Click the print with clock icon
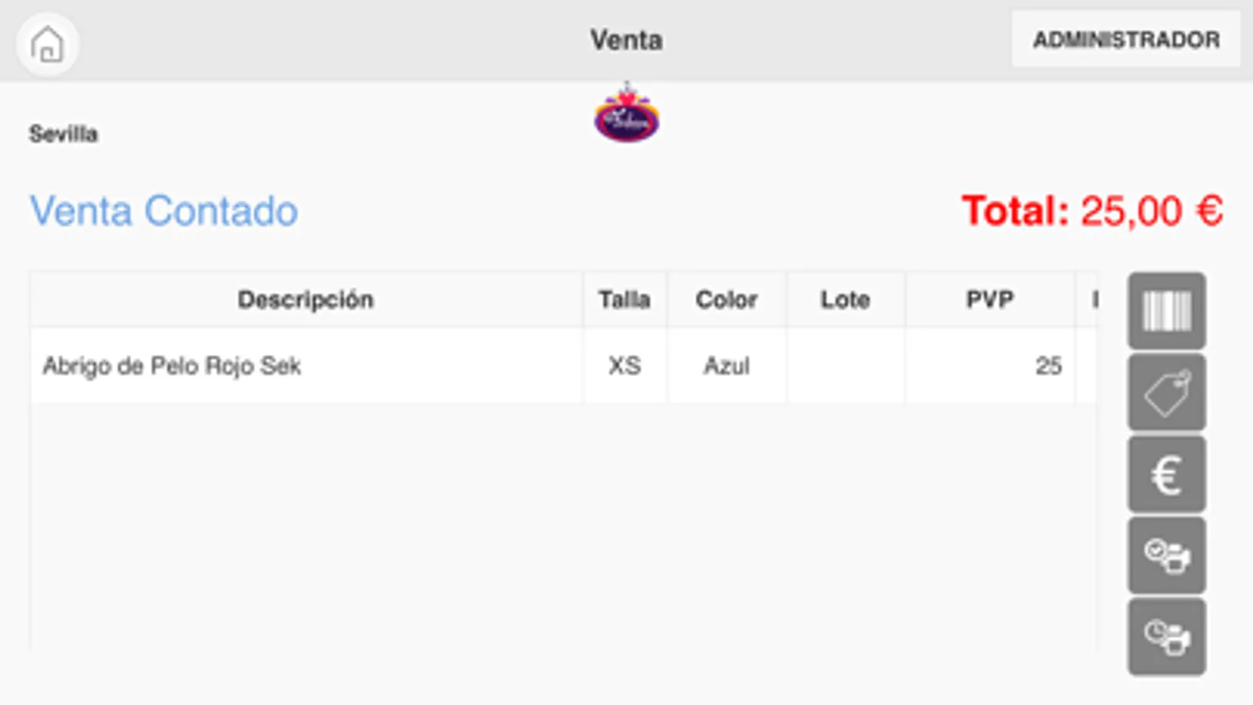The image size is (1253, 705). pyautogui.click(x=1166, y=637)
